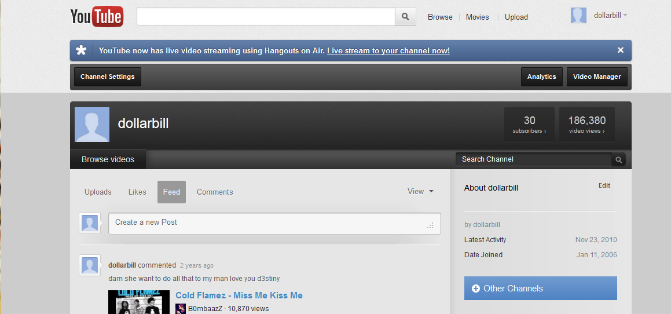View the 186,380 video views stats
This screenshot has width=671, height=314.
(x=586, y=124)
